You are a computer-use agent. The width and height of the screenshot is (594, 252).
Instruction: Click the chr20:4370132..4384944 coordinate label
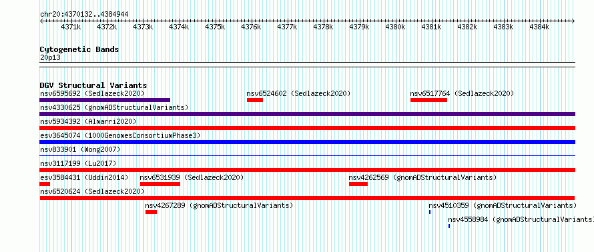click(84, 15)
